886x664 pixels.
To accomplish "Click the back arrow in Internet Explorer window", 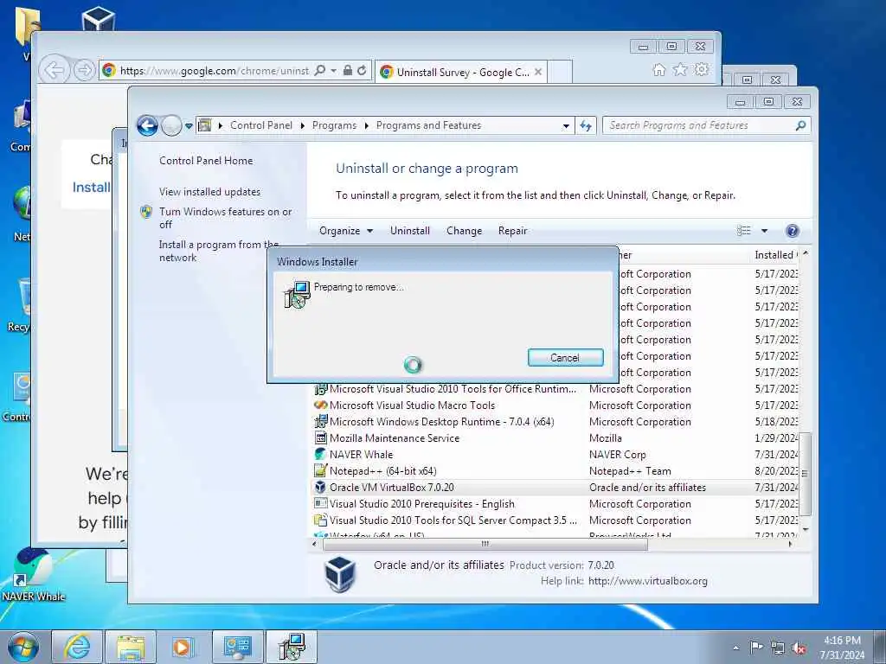I will click(55, 71).
